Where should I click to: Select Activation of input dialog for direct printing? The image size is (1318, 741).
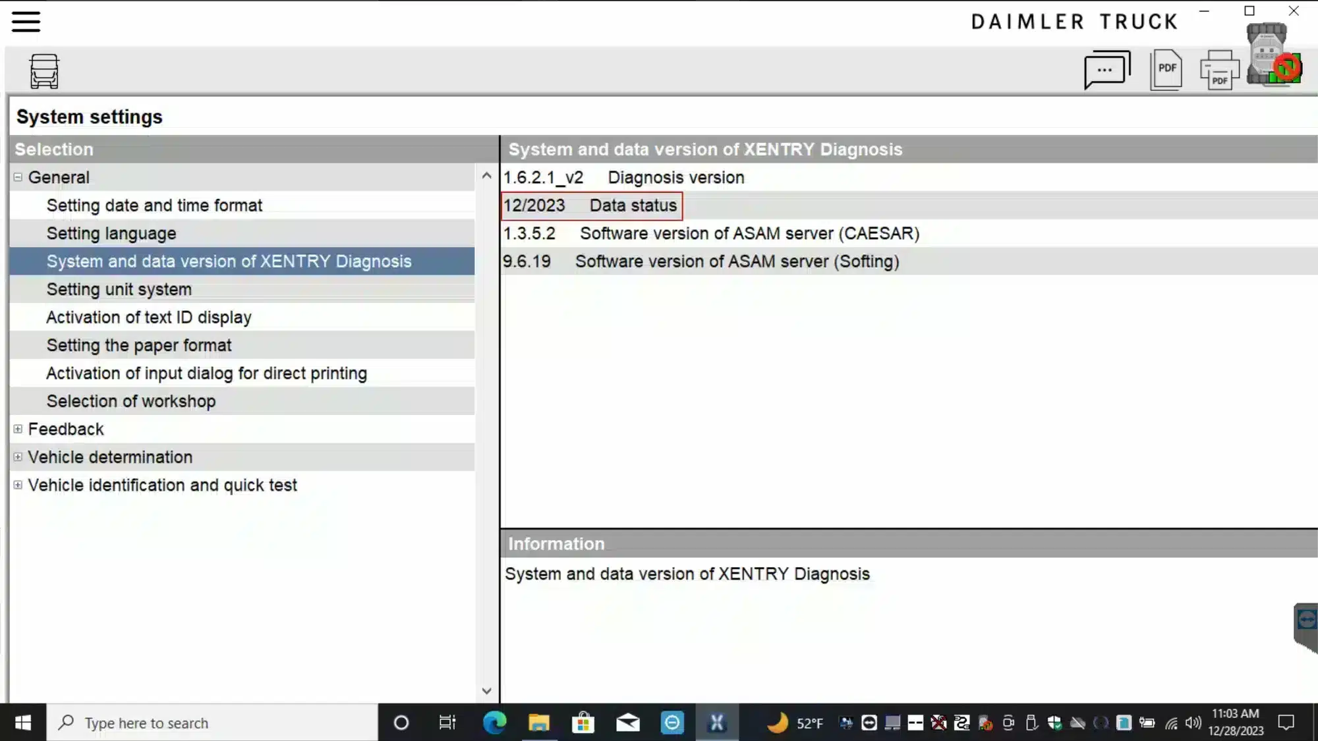tap(242, 373)
